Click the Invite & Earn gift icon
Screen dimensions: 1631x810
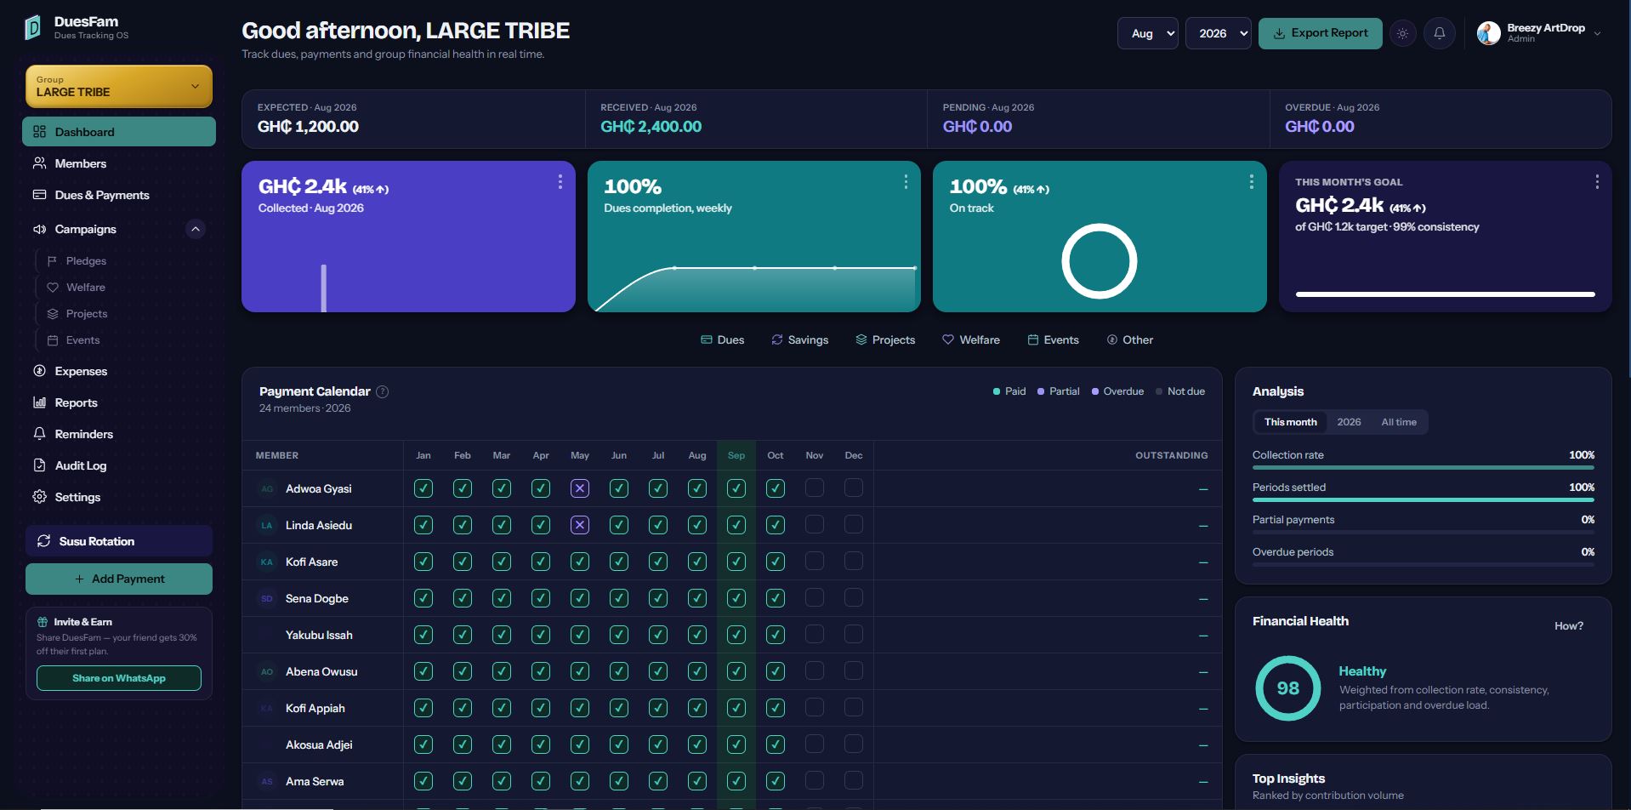click(43, 622)
